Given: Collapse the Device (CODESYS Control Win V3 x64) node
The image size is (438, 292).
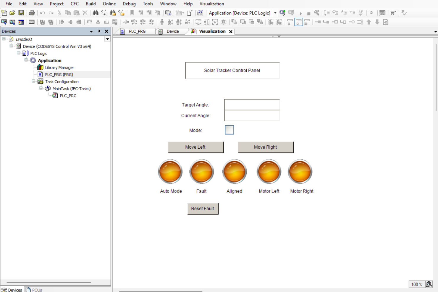Looking at the screenshot, I should (11, 46).
